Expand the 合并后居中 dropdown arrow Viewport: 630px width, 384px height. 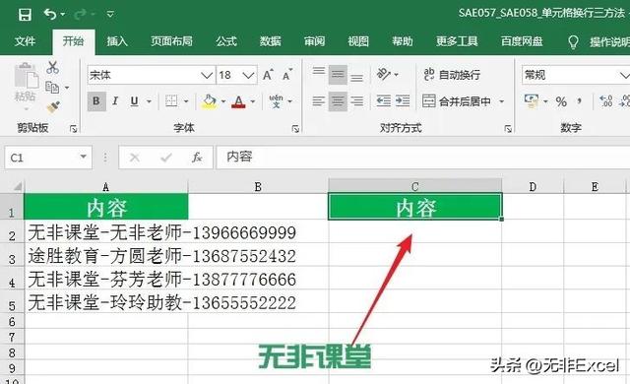(x=501, y=101)
